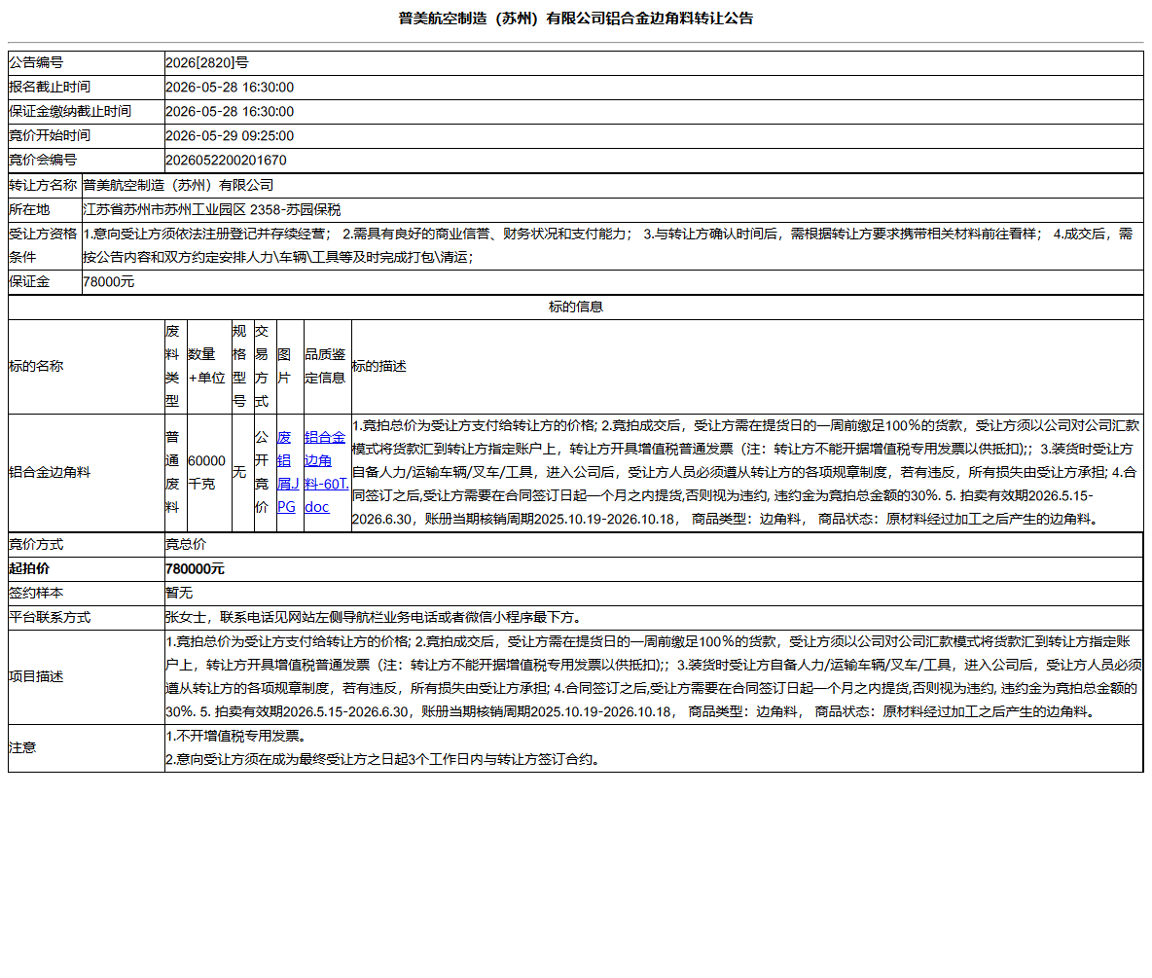The height and width of the screenshot is (978, 1152).
Task: Open the 废铝屑.JPG image link
Action: click(287, 472)
